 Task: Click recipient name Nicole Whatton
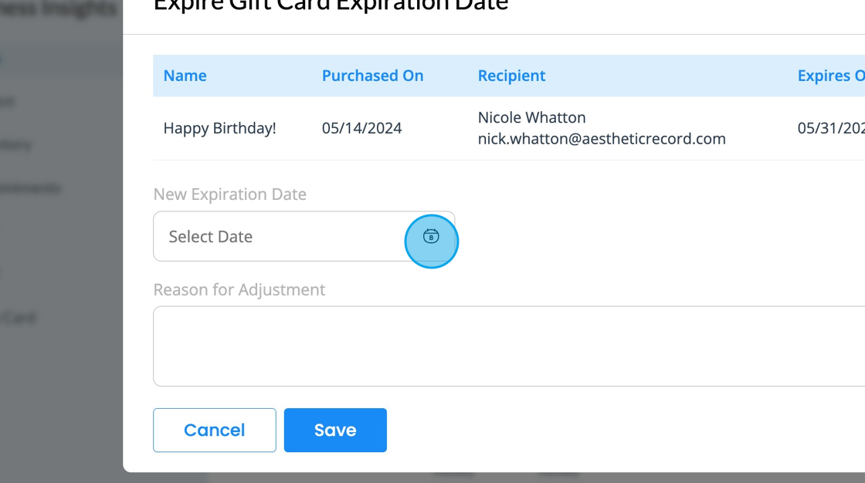point(531,118)
